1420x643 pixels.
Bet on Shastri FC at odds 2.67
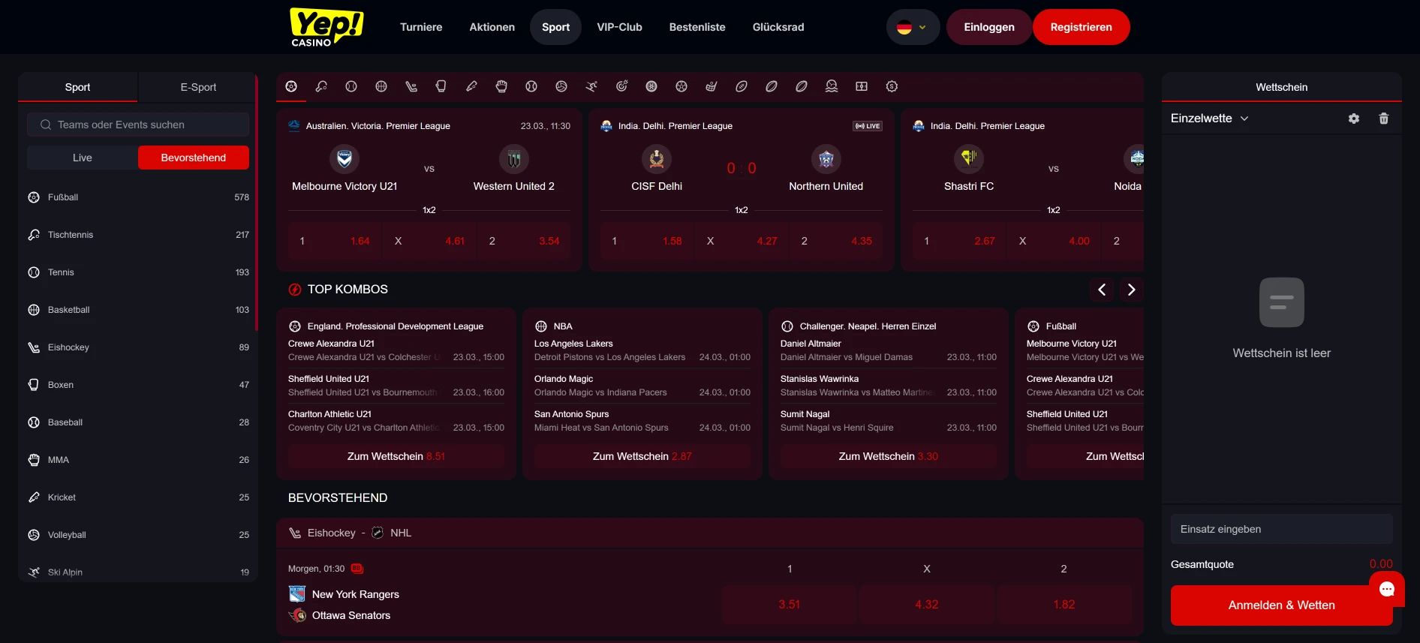click(x=959, y=241)
